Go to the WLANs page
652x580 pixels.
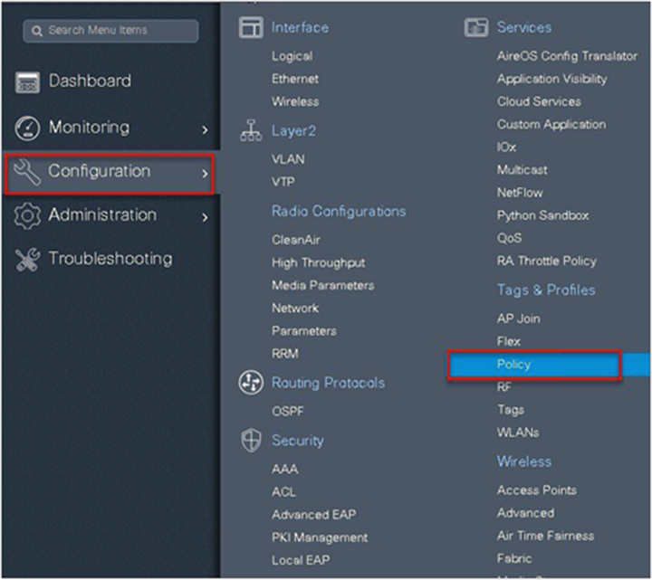point(518,433)
